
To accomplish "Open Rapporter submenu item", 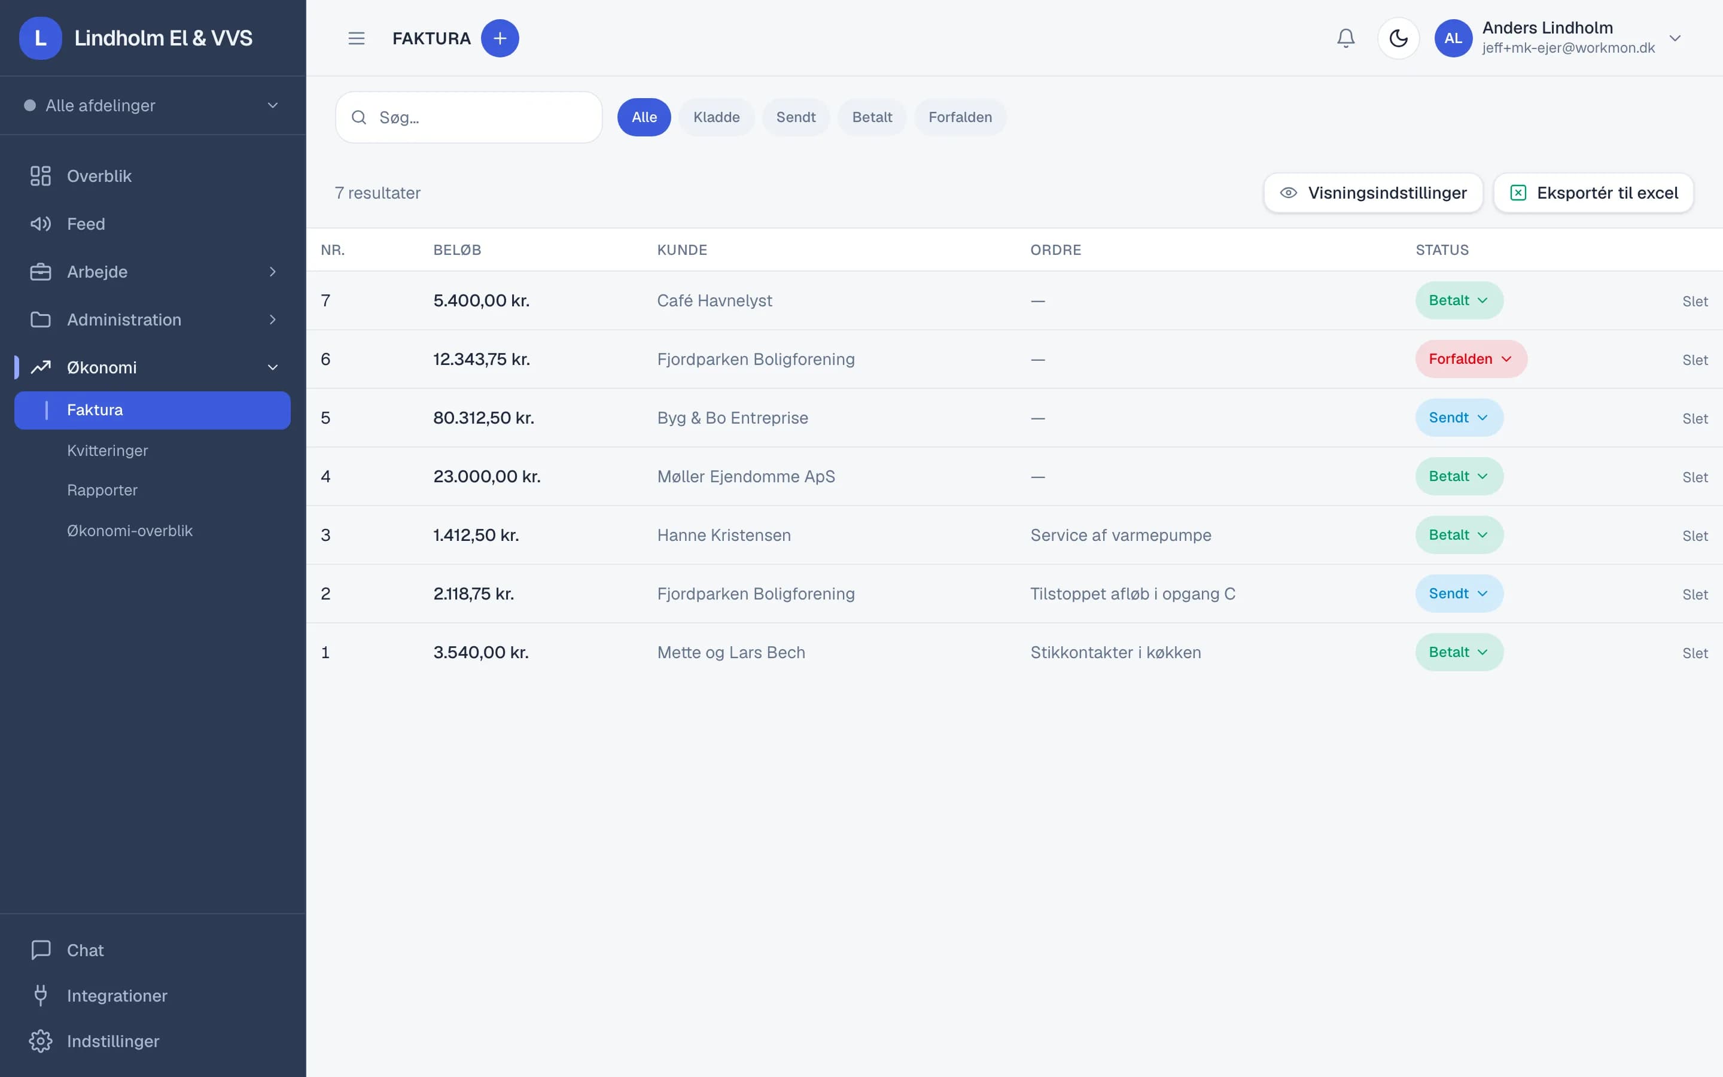I will (102, 490).
